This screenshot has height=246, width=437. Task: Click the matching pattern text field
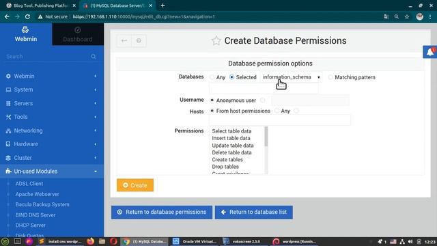(x=264, y=89)
